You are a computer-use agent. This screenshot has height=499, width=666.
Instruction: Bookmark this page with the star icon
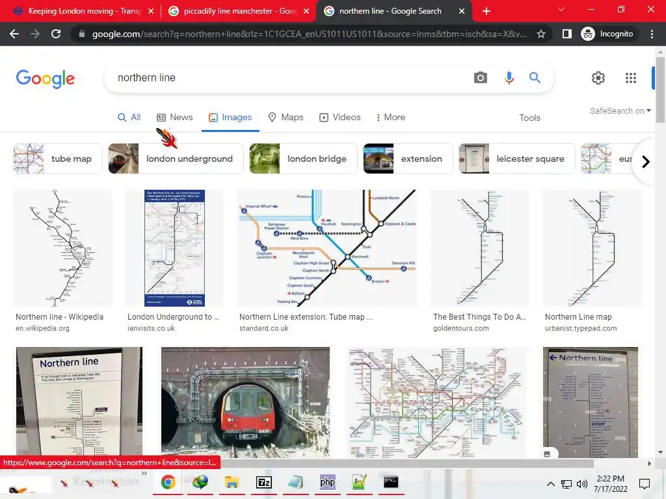(x=540, y=34)
